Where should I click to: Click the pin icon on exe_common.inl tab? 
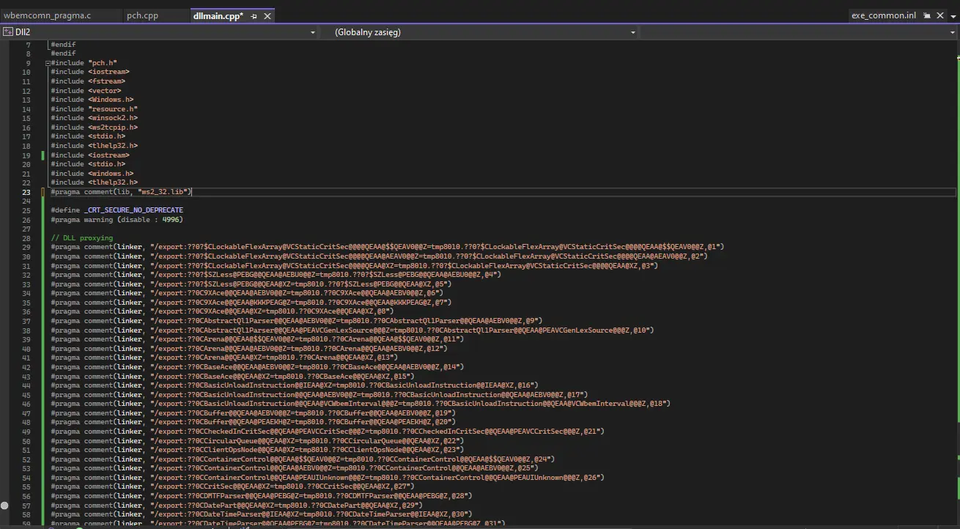point(927,15)
